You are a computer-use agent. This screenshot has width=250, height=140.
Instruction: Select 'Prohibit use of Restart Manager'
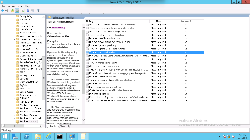104,39
